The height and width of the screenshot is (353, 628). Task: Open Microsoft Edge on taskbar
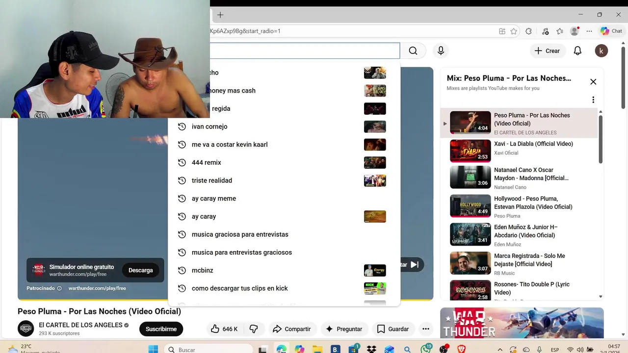[281, 349]
